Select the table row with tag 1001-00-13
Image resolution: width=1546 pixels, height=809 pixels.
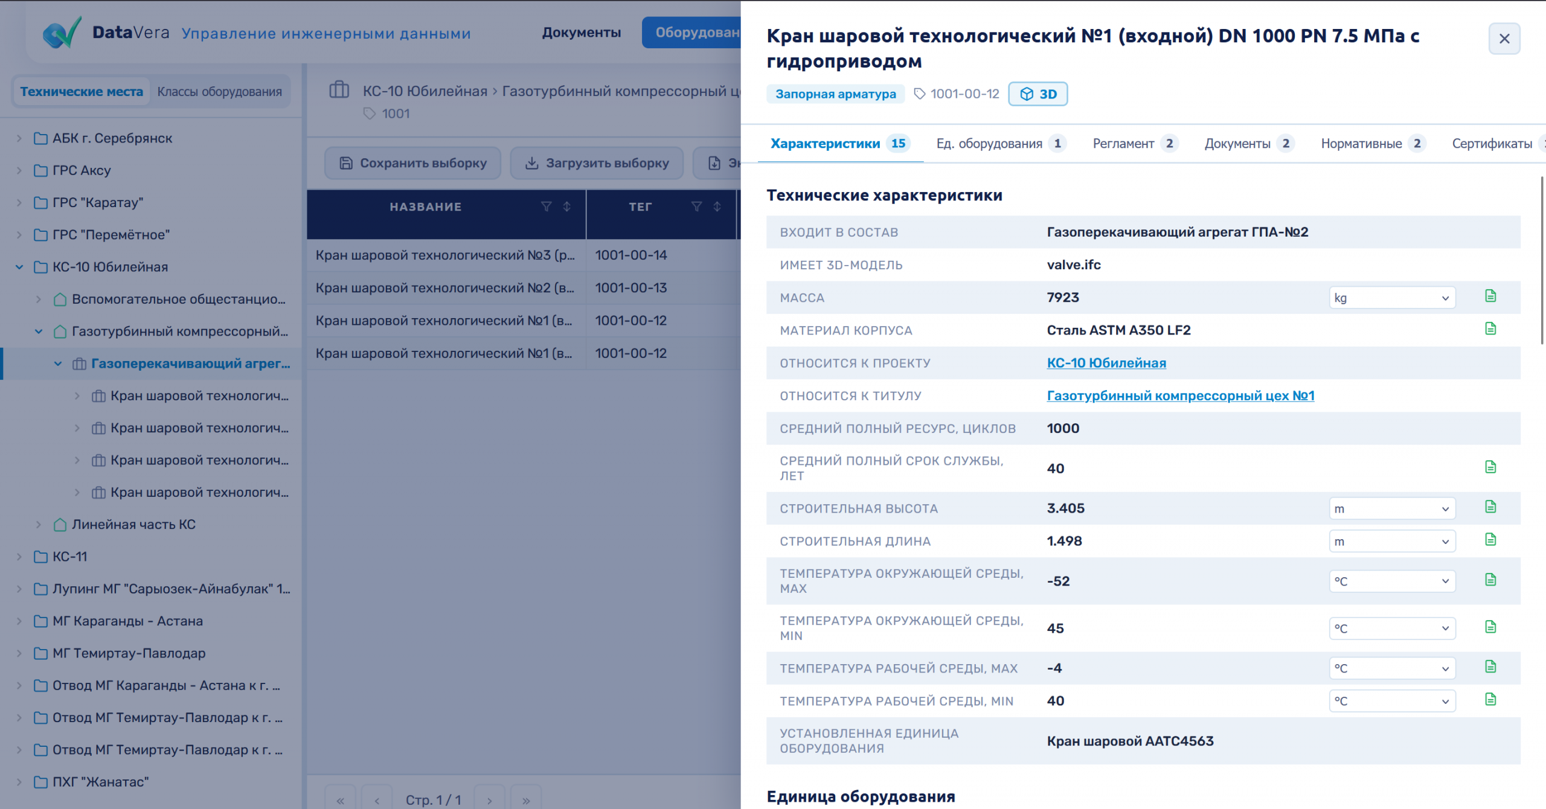[x=524, y=288]
